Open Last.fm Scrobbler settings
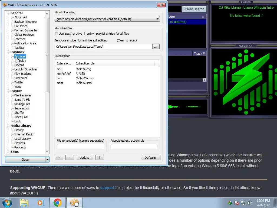This screenshot has width=277, height=208. (x=26, y=69)
